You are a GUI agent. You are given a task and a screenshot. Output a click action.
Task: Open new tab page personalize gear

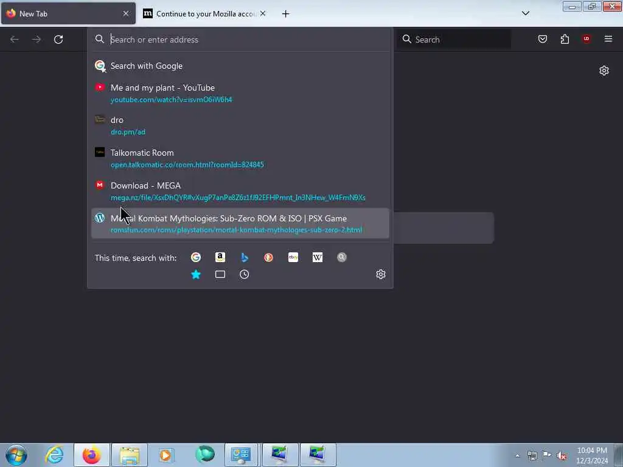604,71
